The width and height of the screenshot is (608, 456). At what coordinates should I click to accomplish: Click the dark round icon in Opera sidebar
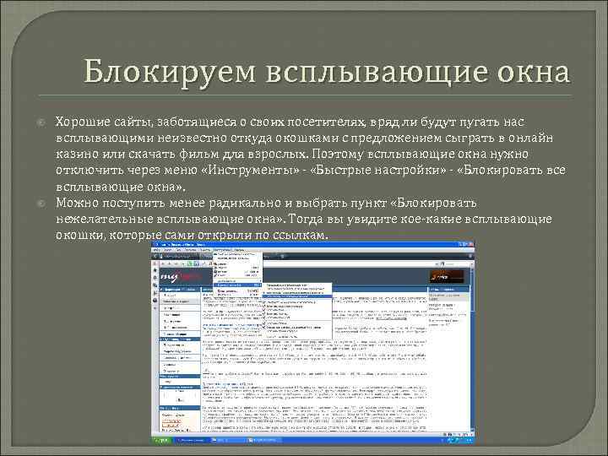click(x=155, y=301)
